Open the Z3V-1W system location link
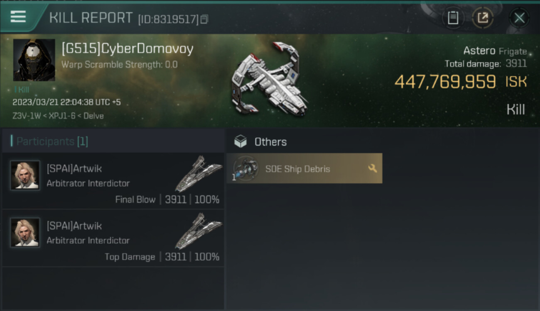This screenshot has height=311, width=540. point(27,116)
